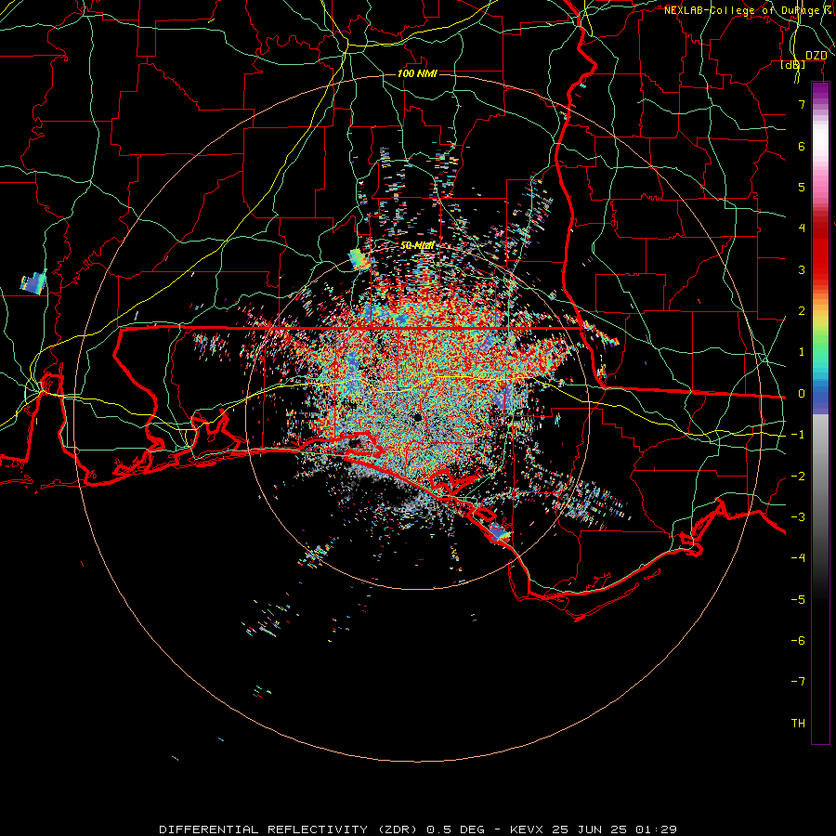Click the "3" value on the dB scale

pyautogui.click(x=802, y=269)
